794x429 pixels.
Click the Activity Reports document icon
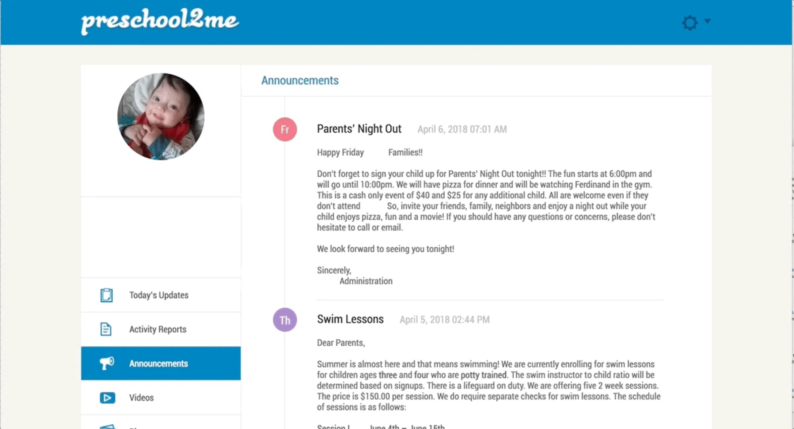click(x=106, y=329)
